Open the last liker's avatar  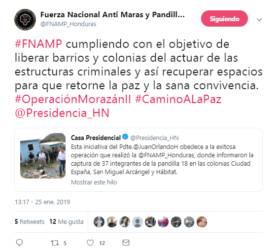[202, 222]
